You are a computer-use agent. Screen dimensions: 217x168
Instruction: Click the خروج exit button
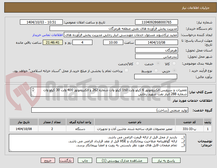[48, 160]
